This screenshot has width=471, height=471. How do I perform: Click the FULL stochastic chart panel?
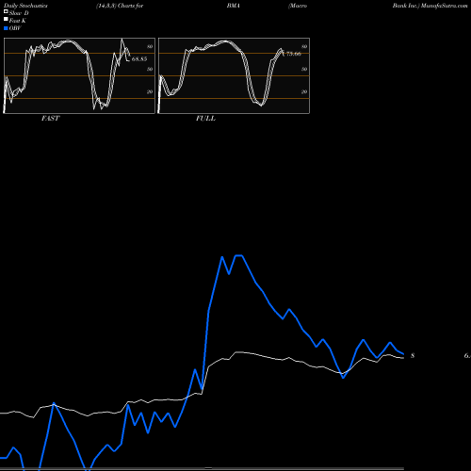(234, 75)
